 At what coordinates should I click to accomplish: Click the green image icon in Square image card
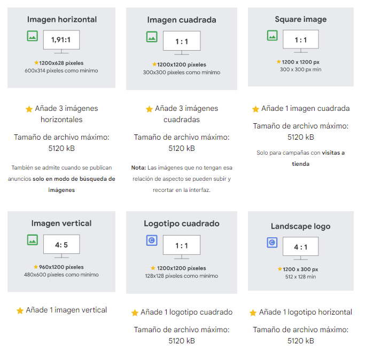273,36
